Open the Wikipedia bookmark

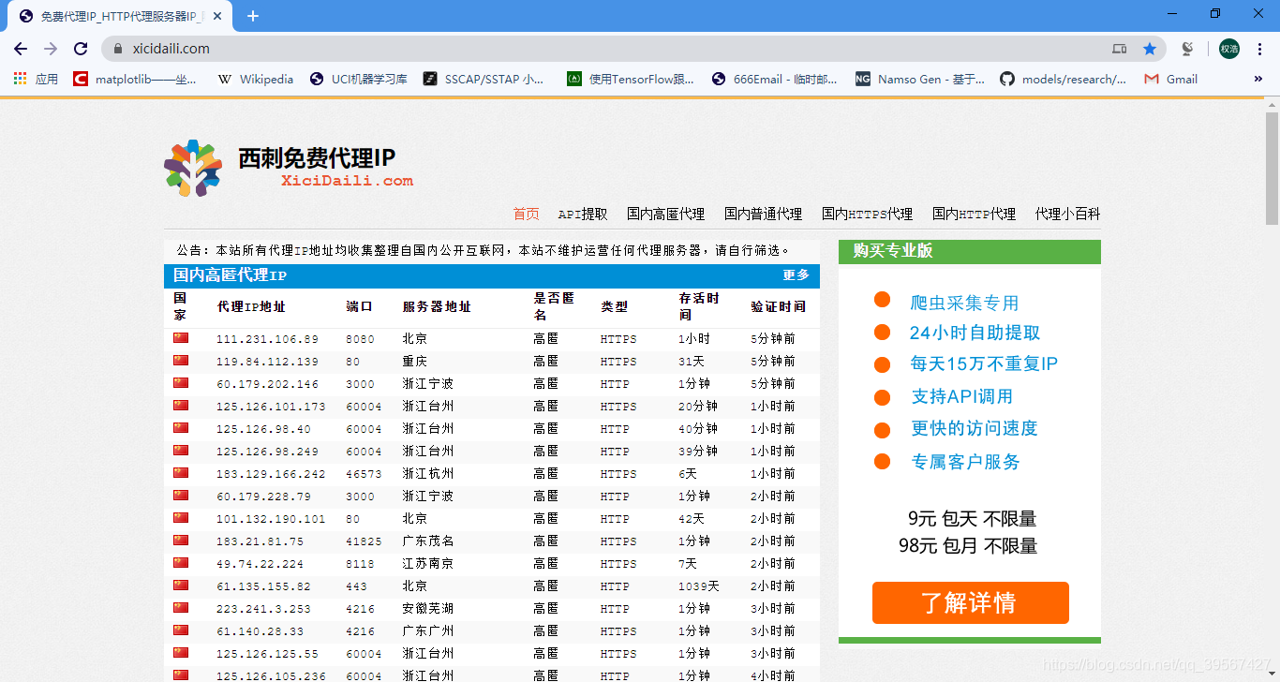click(x=256, y=79)
